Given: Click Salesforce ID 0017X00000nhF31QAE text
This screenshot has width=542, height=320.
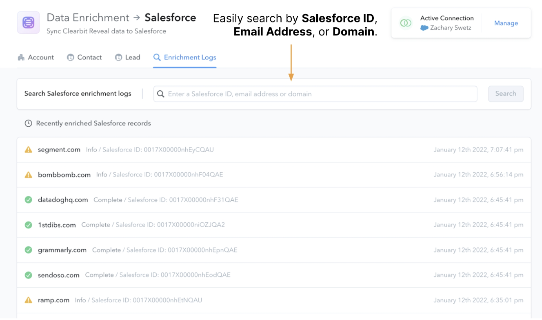Looking at the screenshot, I should coord(183,200).
